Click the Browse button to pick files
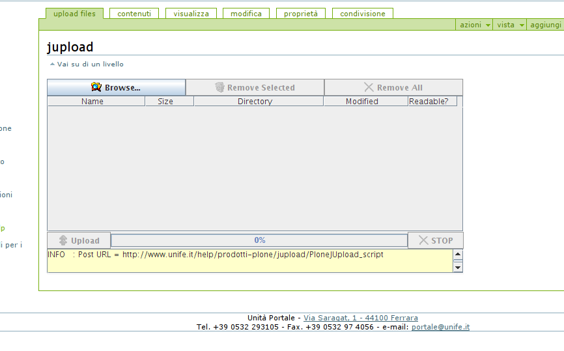 point(116,87)
